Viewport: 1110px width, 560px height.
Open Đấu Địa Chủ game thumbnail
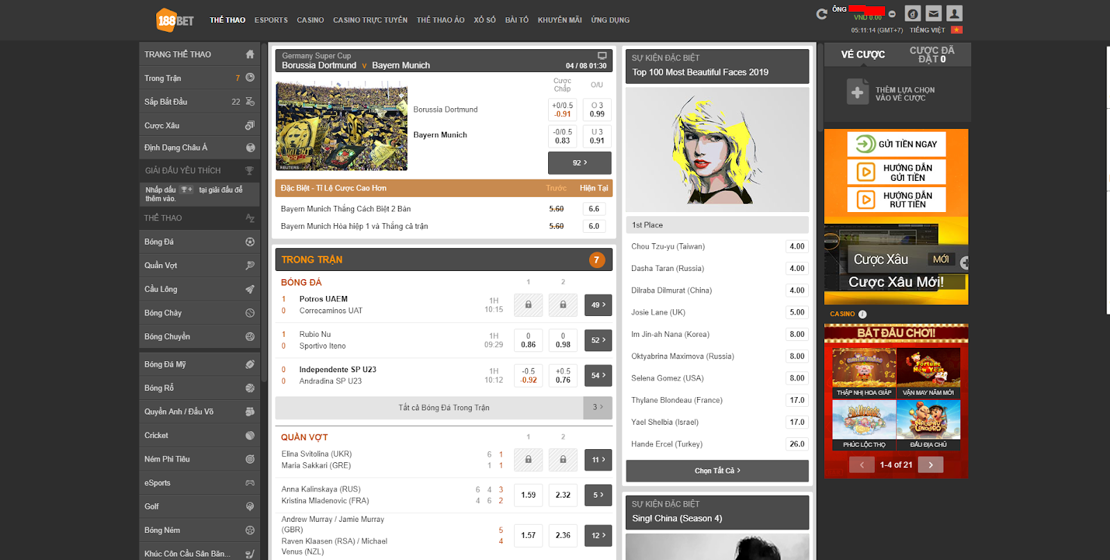click(x=928, y=425)
